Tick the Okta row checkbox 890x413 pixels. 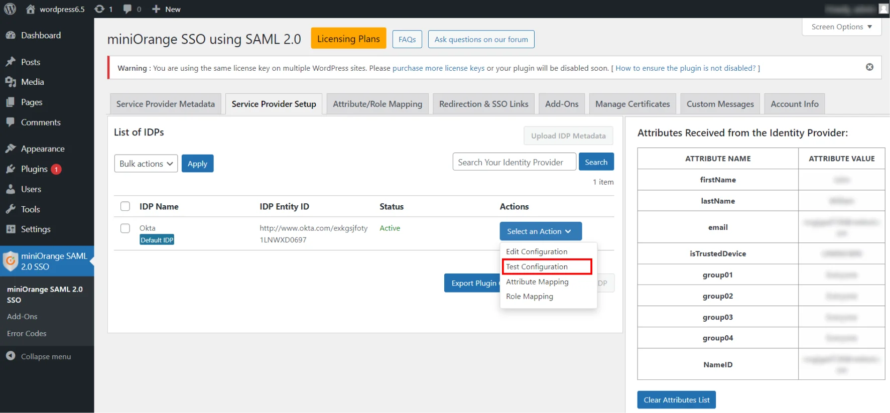pos(125,228)
